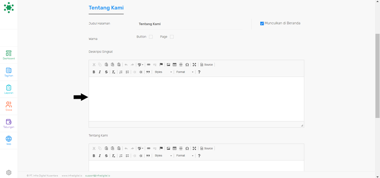
Task: Click Undo in Deskripsi Singkat toolbar
Action: tap(126, 65)
